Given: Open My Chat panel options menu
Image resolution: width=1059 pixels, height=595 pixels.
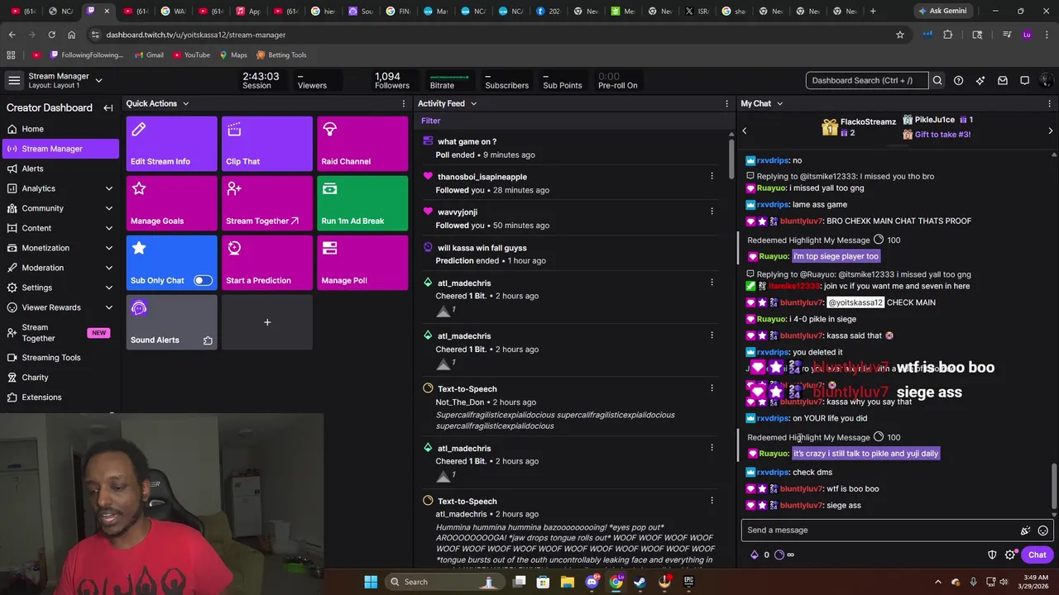Looking at the screenshot, I should pos(1050,103).
